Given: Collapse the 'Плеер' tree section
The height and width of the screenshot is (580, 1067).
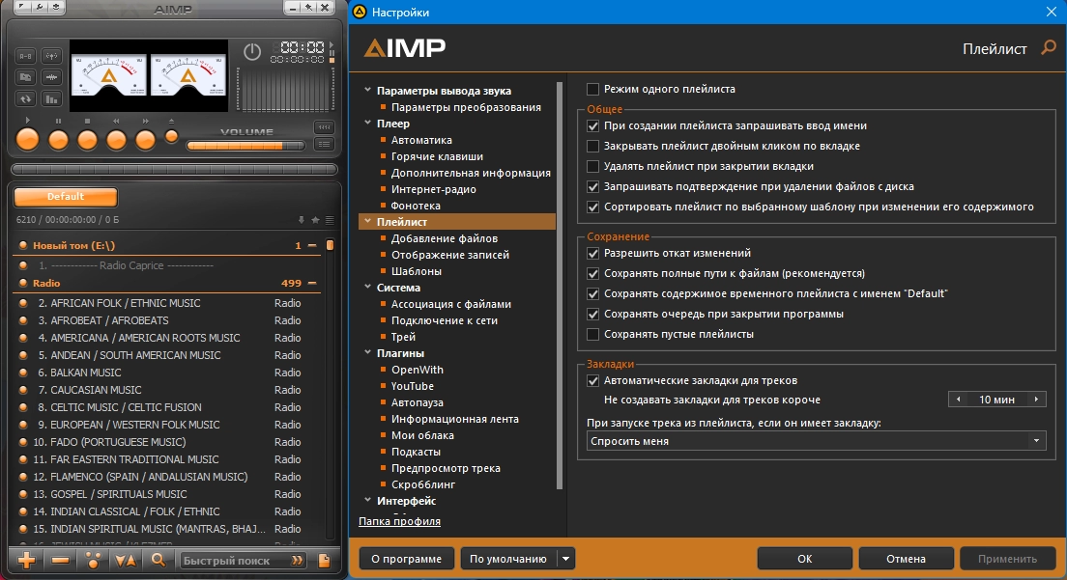Looking at the screenshot, I should click(367, 123).
